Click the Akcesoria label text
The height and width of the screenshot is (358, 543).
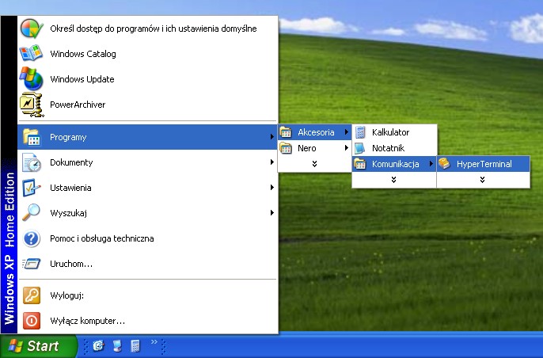coord(316,132)
